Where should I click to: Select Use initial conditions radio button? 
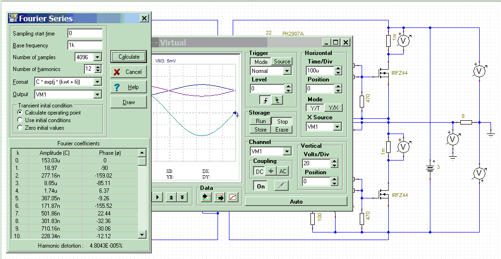click(20, 120)
